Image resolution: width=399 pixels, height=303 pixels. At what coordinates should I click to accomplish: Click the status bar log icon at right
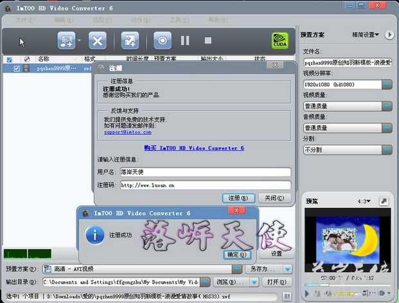click(287, 296)
